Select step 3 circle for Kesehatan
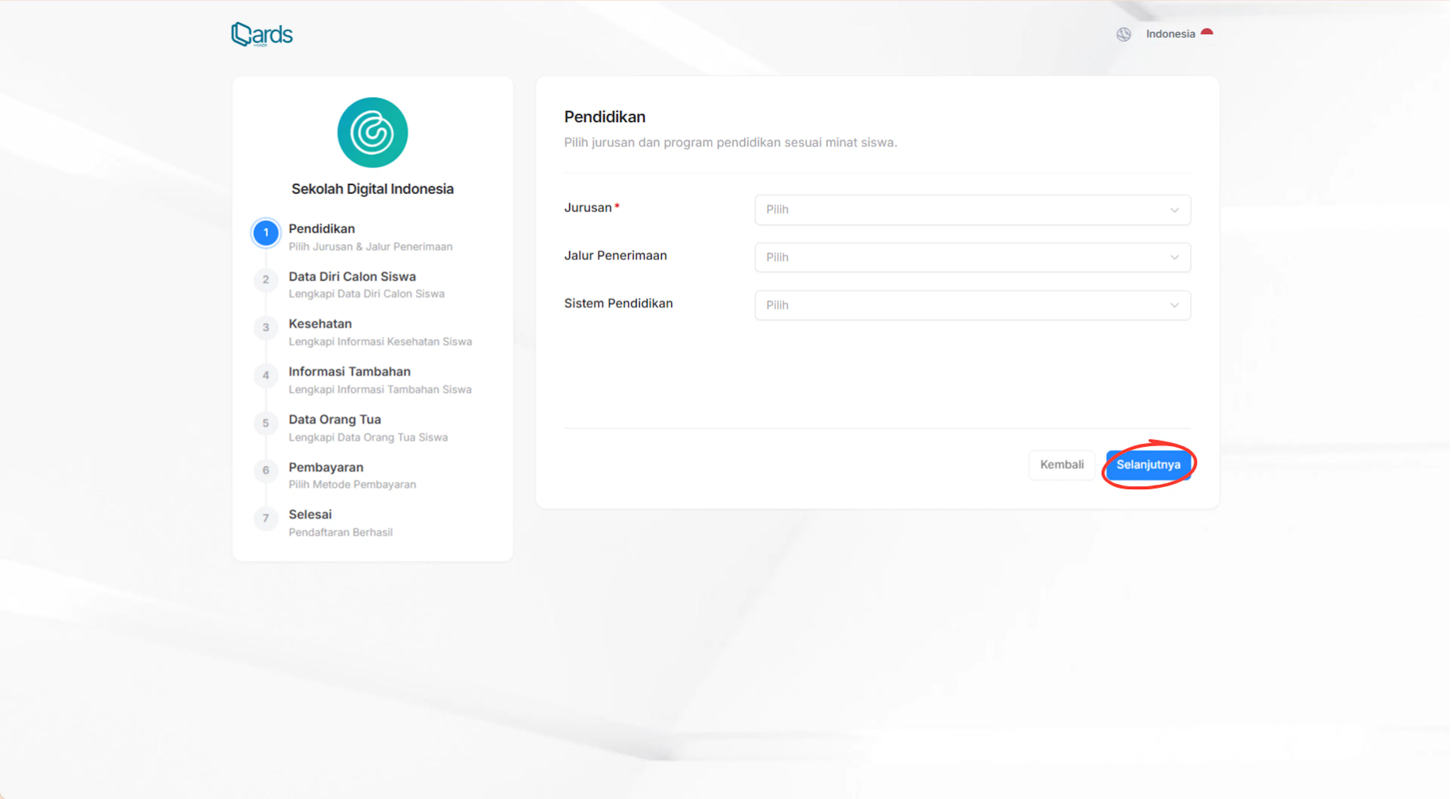This screenshot has height=799, width=1451. [266, 328]
